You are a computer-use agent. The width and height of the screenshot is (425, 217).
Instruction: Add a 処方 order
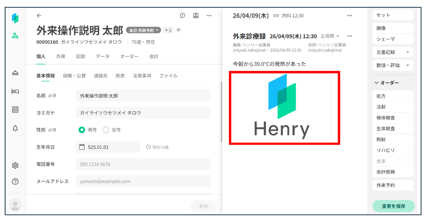click(x=393, y=96)
